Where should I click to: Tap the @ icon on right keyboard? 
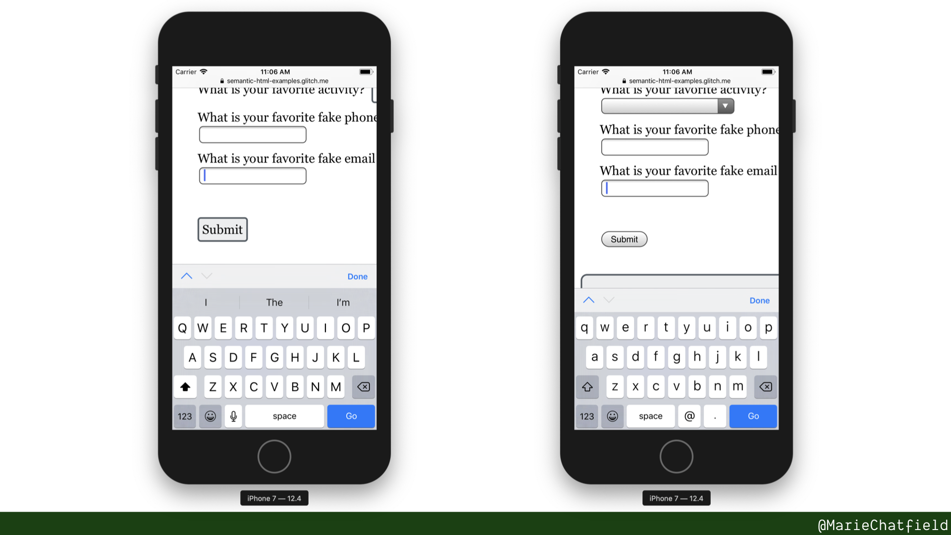pos(690,416)
